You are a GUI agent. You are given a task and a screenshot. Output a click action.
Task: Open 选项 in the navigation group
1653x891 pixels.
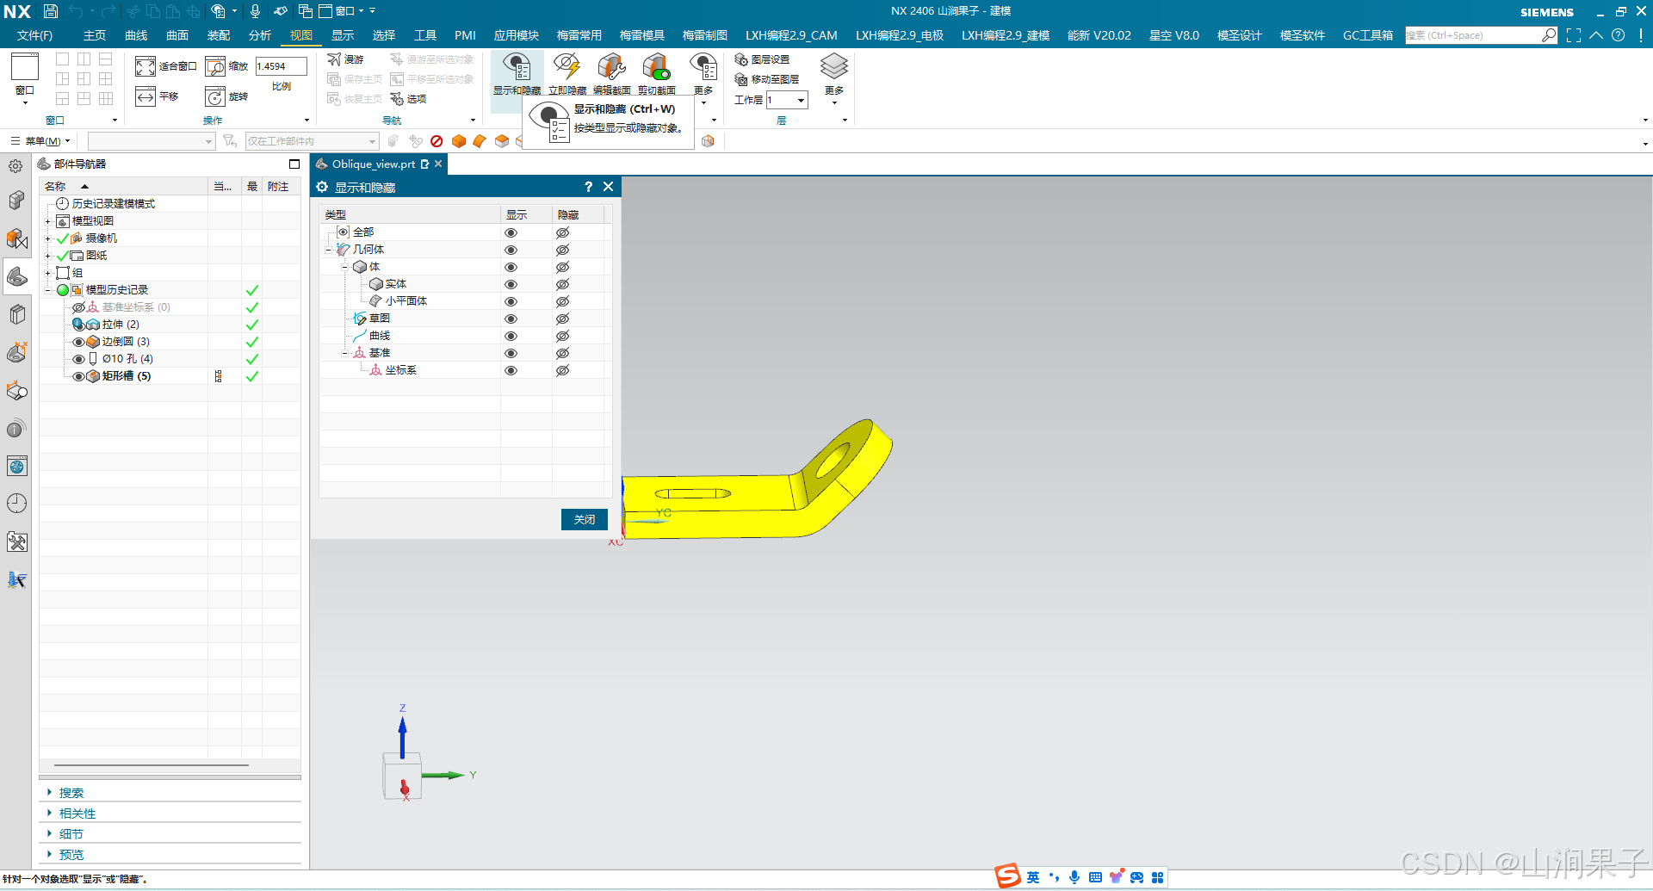tap(408, 99)
